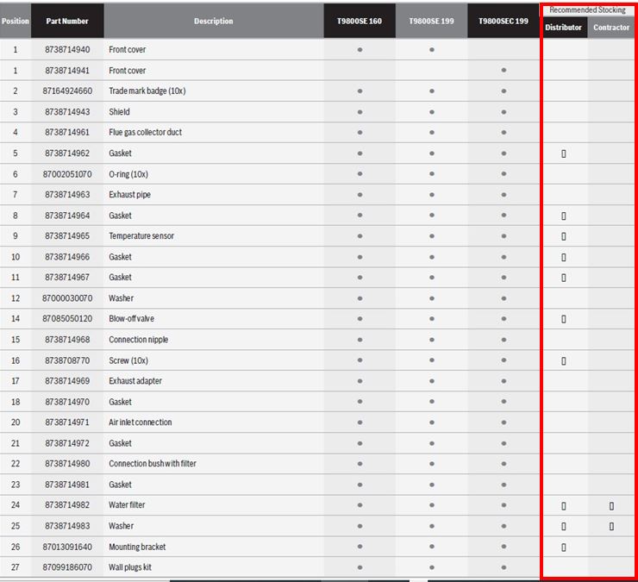Click part number 8738714961
This screenshot has height=582, width=638.
pyautogui.click(x=67, y=132)
